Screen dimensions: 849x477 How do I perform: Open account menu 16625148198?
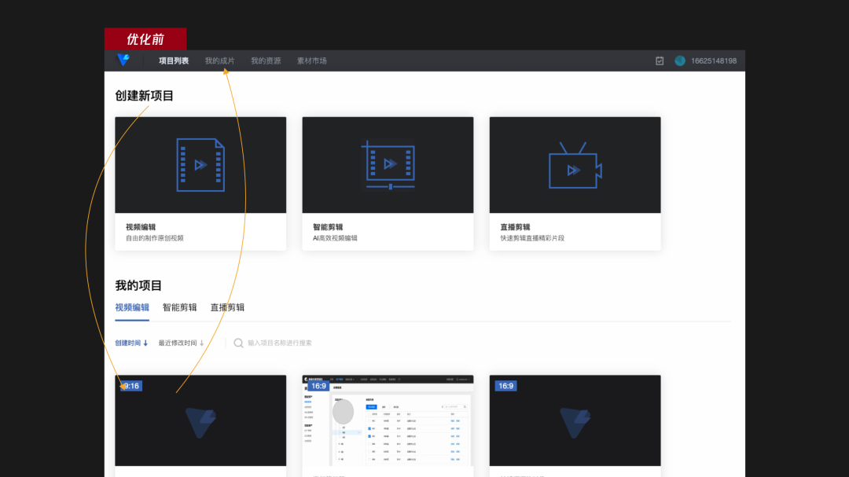(714, 61)
